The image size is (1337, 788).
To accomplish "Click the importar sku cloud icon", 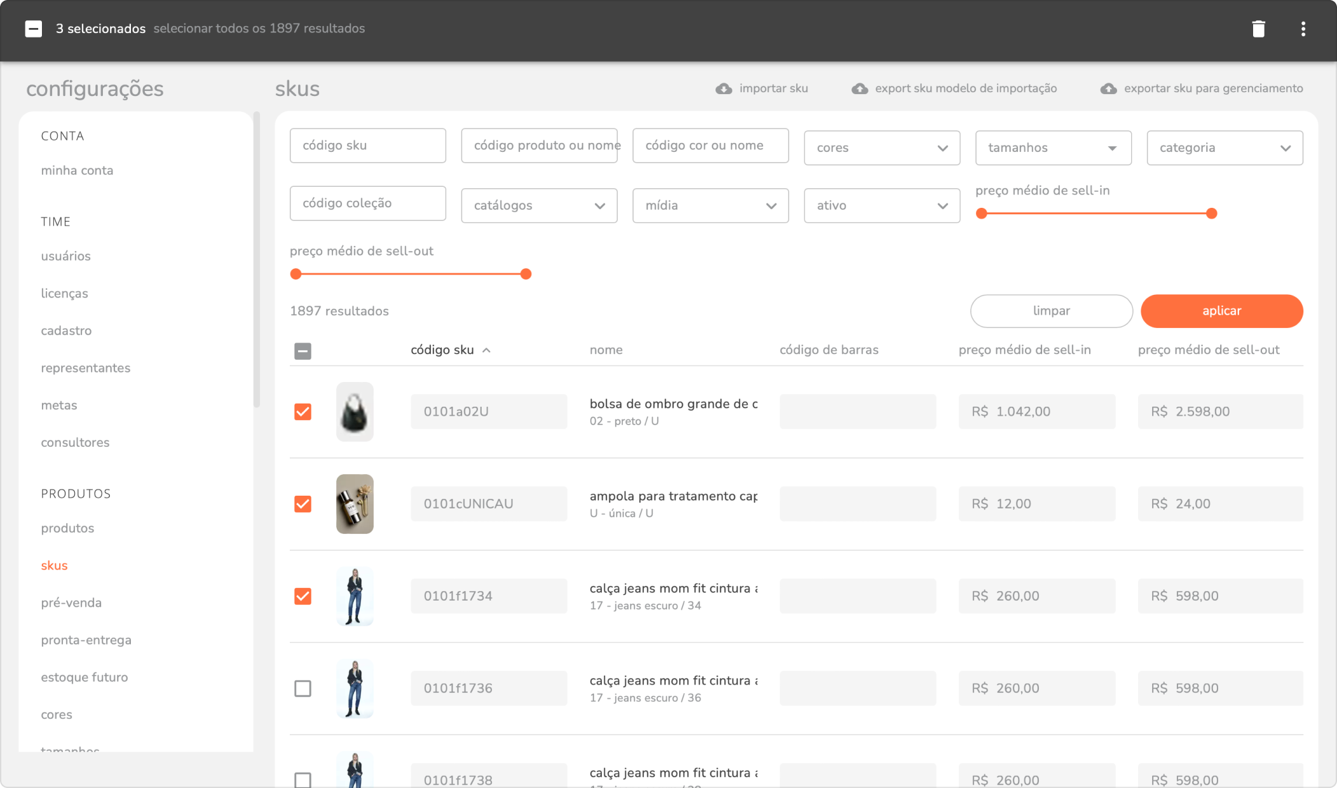I will (723, 89).
